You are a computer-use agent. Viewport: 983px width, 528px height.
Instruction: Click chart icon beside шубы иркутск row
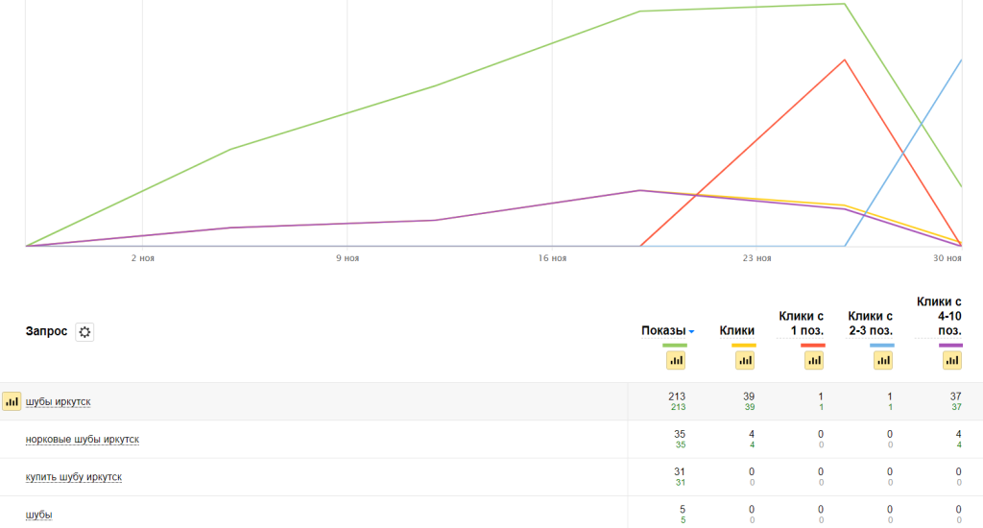(12, 401)
